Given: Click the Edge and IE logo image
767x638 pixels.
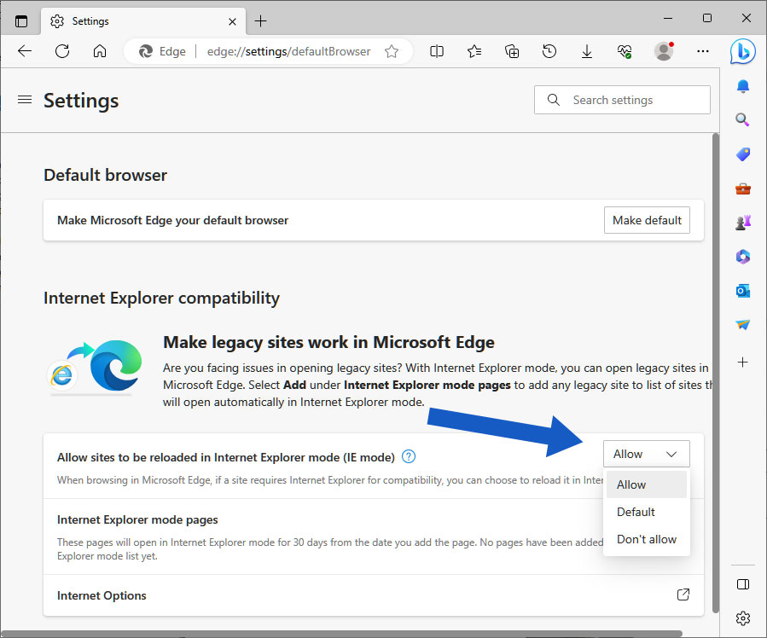Looking at the screenshot, I should (x=96, y=367).
